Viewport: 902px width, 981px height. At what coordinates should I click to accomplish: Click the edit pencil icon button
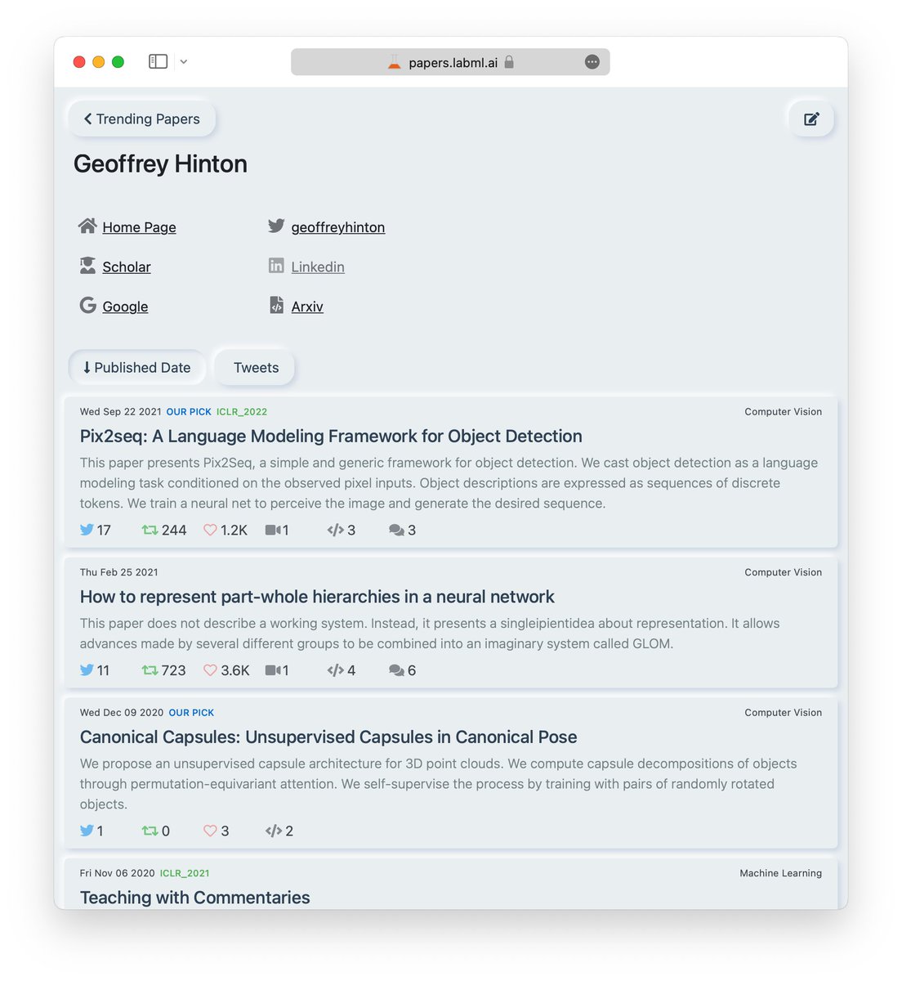click(811, 119)
